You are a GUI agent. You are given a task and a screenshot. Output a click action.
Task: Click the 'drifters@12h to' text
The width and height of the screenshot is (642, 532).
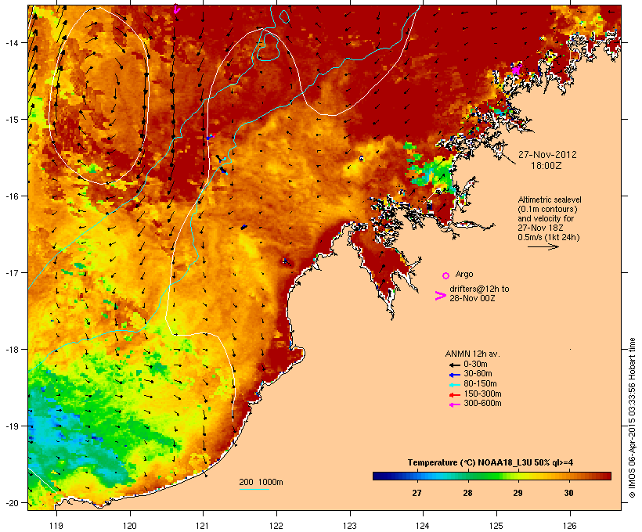479,289
